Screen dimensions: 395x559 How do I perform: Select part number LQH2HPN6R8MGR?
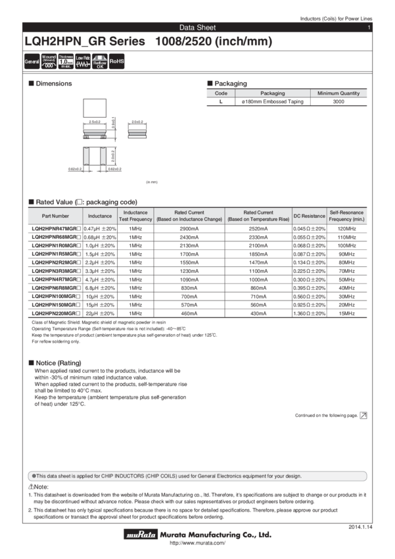click(56, 288)
